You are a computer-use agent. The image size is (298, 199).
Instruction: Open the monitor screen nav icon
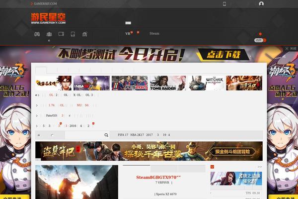[x=61, y=34]
